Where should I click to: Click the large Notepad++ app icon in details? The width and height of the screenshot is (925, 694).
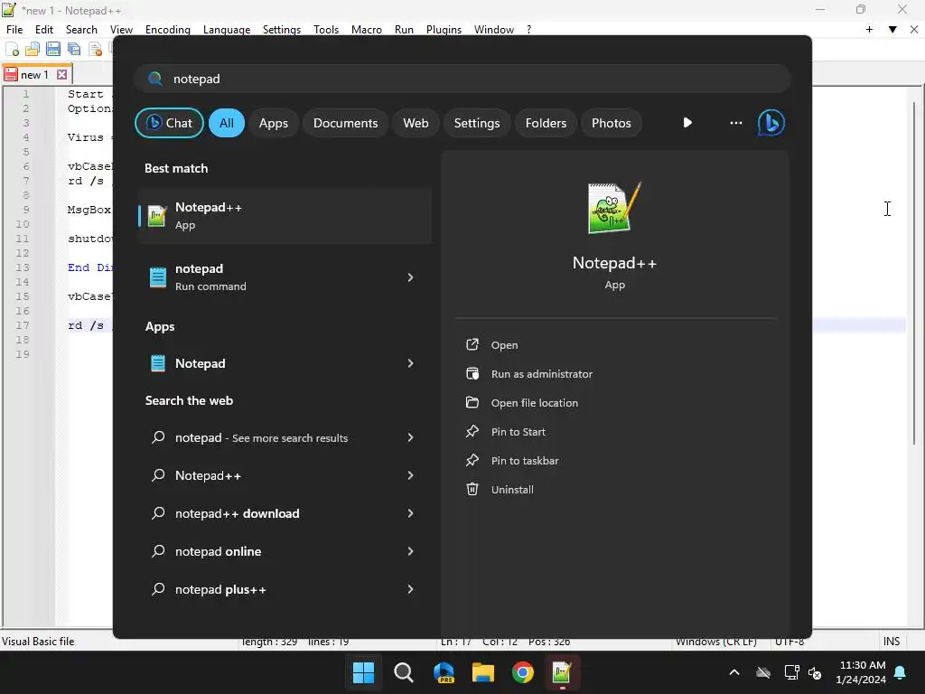click(613, 208)
